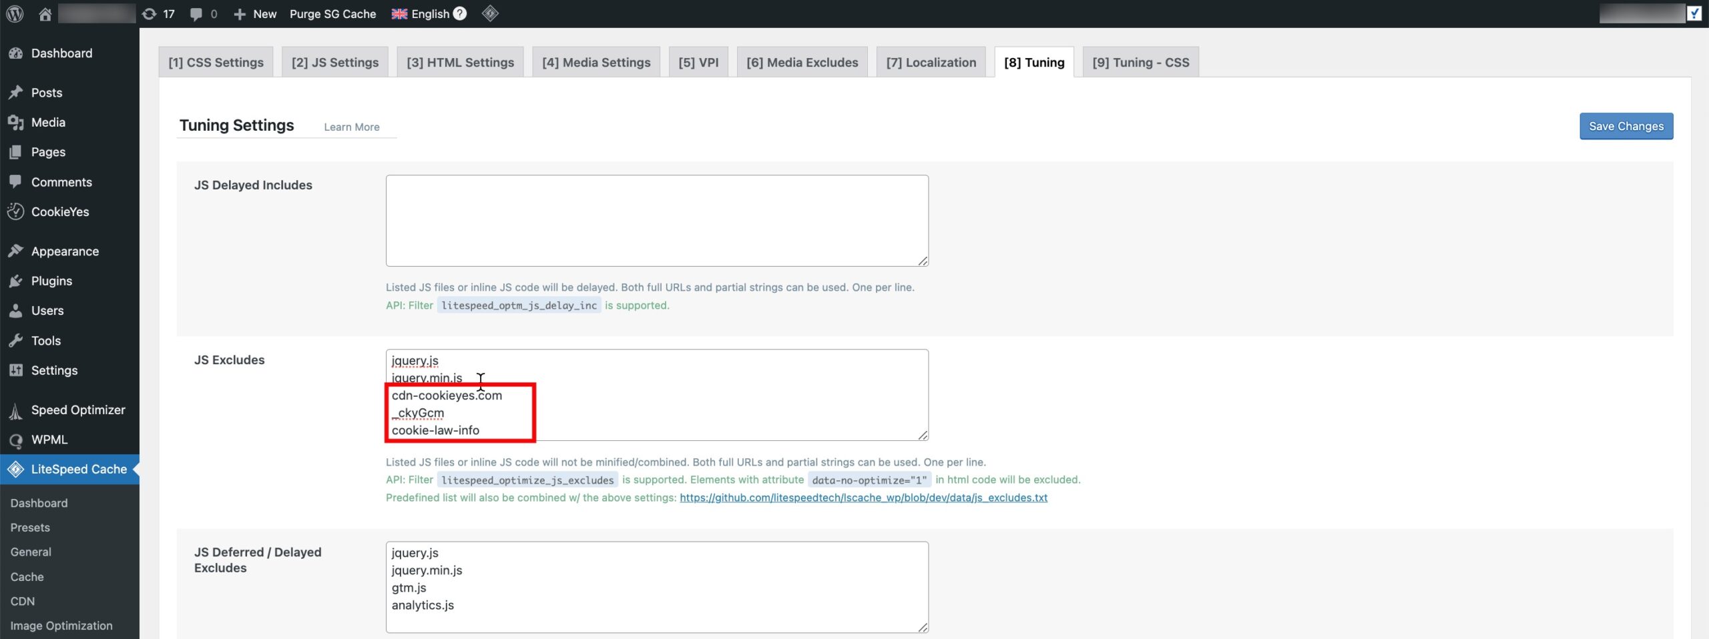The width and height of the screenshot is (1709, 639).
Task: Switch to the [9] Tuning - CSS tab
Action: [x=1141, y=62]
